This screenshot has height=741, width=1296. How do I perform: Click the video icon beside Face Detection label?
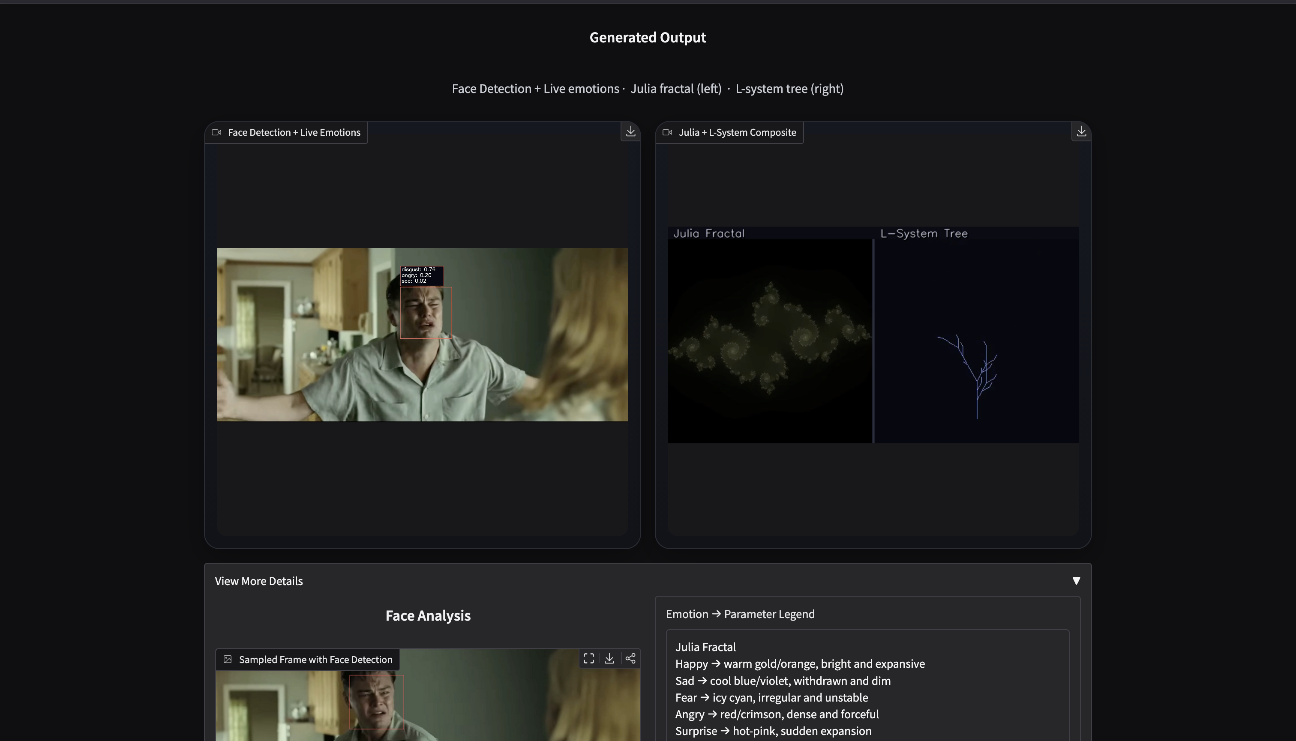coord(216,132)
